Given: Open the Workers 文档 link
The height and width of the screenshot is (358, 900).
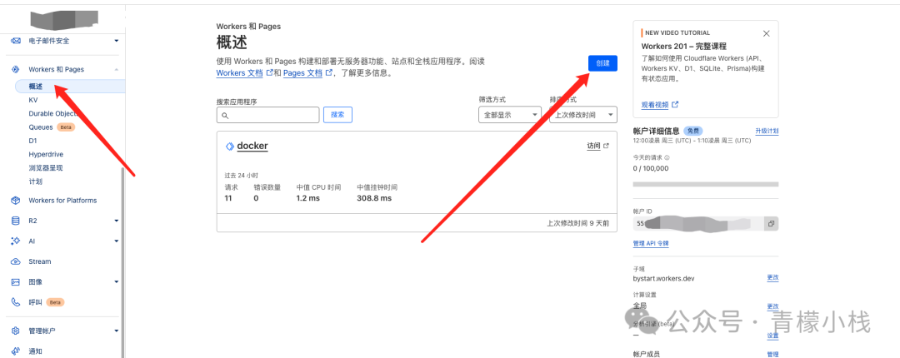Looking at the screenshot, I should click(239, 73).
